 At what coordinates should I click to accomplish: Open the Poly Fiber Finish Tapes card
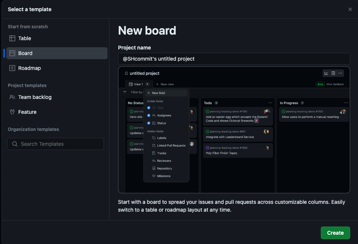click(x=238, y=151)
